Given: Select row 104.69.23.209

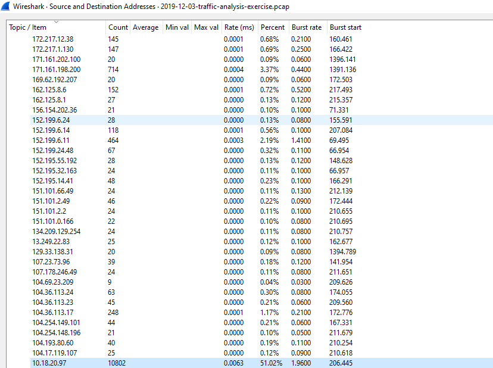Looking at the screenshot, I should [261, 282].
